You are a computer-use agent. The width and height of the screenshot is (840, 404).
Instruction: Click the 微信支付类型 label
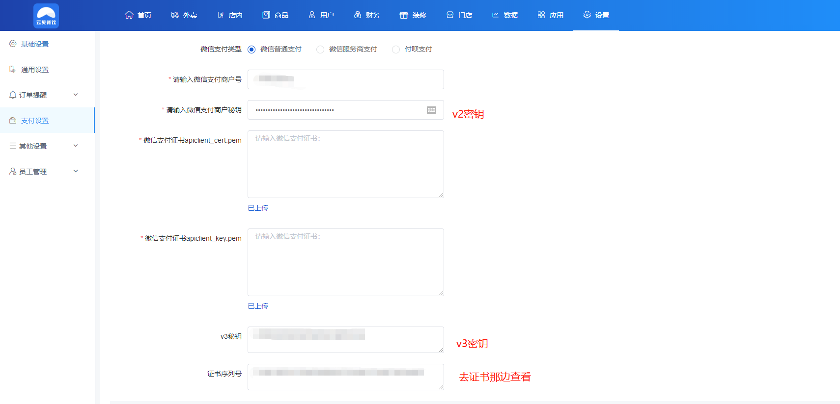pos(221,49)
